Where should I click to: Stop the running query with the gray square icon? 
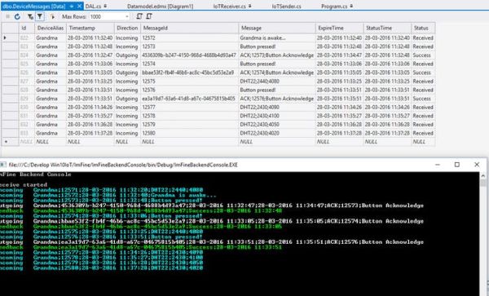(x=8, y=16)
